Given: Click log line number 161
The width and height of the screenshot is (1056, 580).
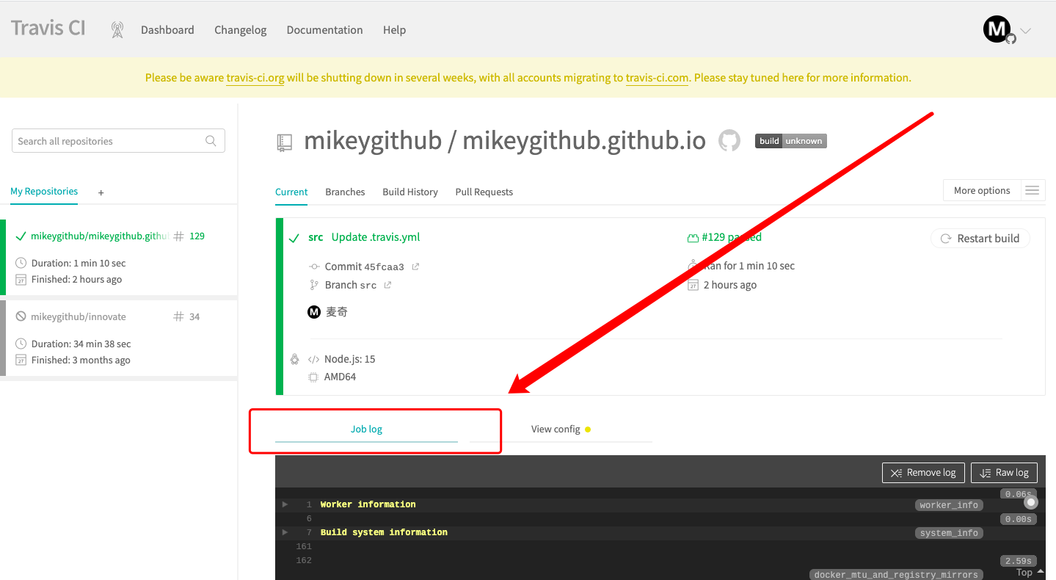Looking at the screenshot, I should [305, 546].
